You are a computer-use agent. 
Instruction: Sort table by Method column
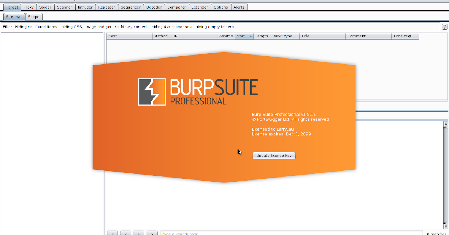(x=162, y=36)
